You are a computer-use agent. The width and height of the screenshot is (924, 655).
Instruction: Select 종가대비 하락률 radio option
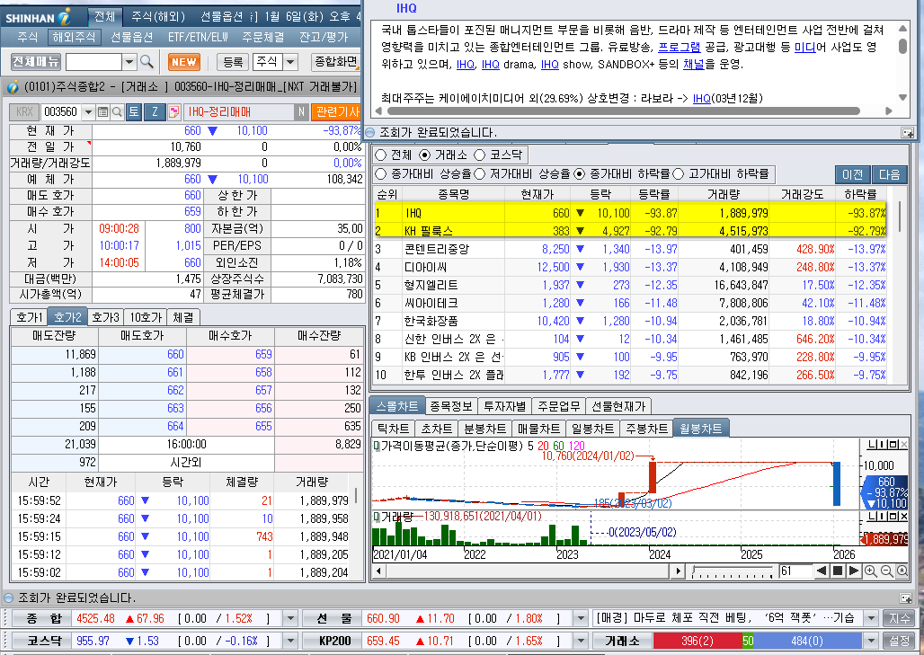579,173
